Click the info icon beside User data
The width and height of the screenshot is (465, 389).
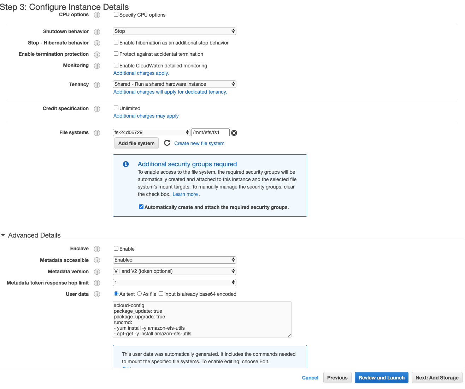[97, 294]
